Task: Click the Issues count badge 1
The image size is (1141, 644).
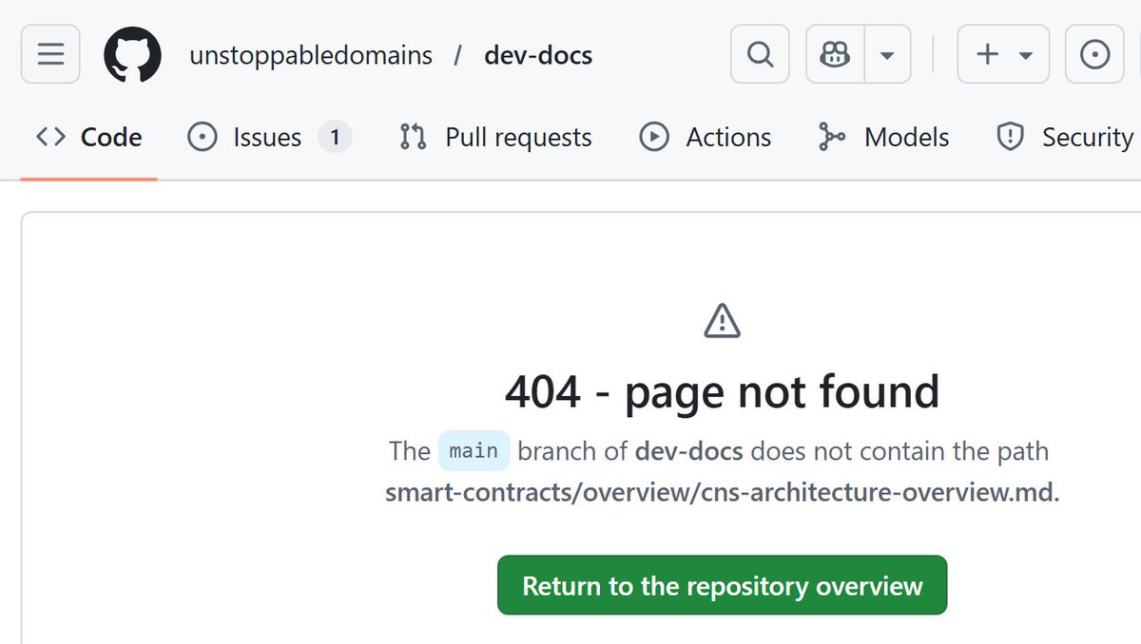Action: (335, 138)
